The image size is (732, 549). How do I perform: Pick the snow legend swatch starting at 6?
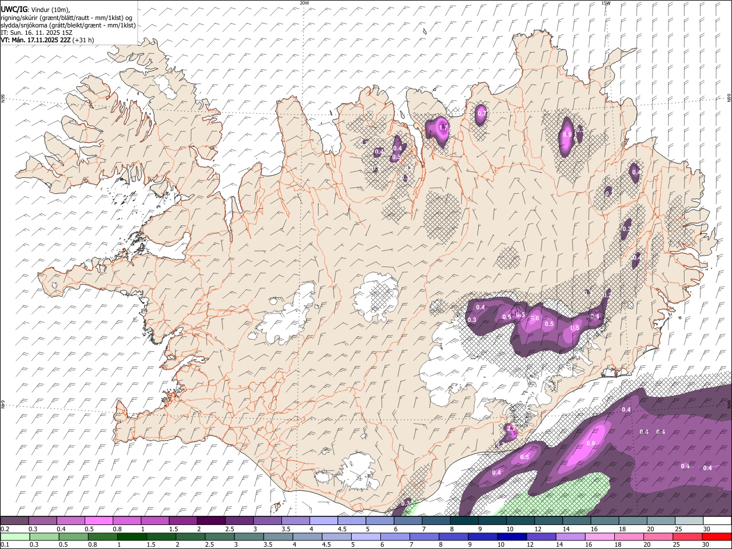click(x=408, y=520)
